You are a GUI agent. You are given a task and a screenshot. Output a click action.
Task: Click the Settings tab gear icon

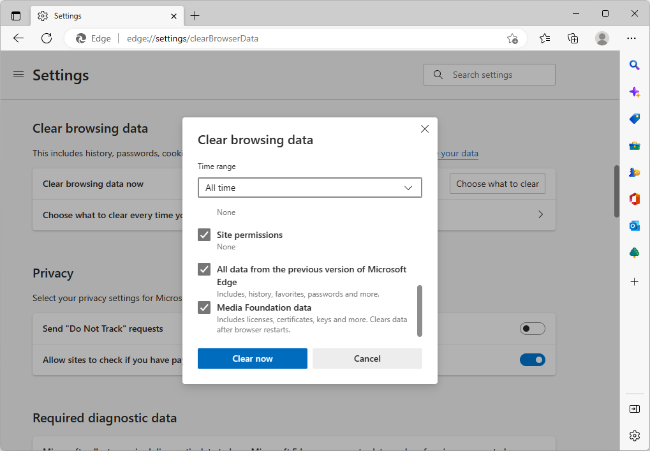pyautogui.click(x=42, y=16)
